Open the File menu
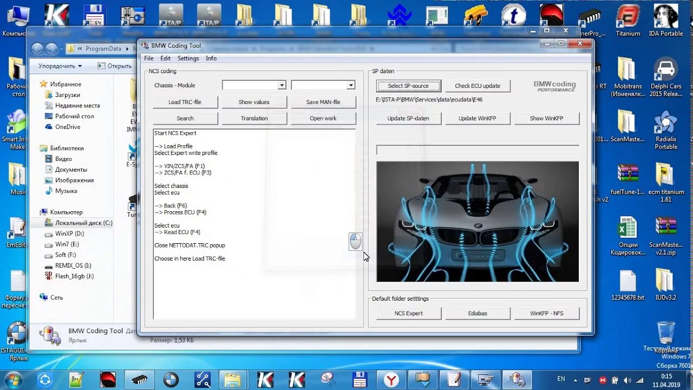 148,58
